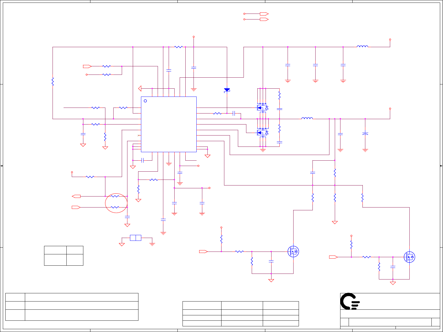Select the middle of three input-rail capacitors

(x=315, y=65)
